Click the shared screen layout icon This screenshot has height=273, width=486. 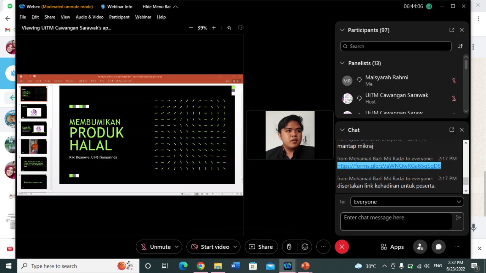241,28
